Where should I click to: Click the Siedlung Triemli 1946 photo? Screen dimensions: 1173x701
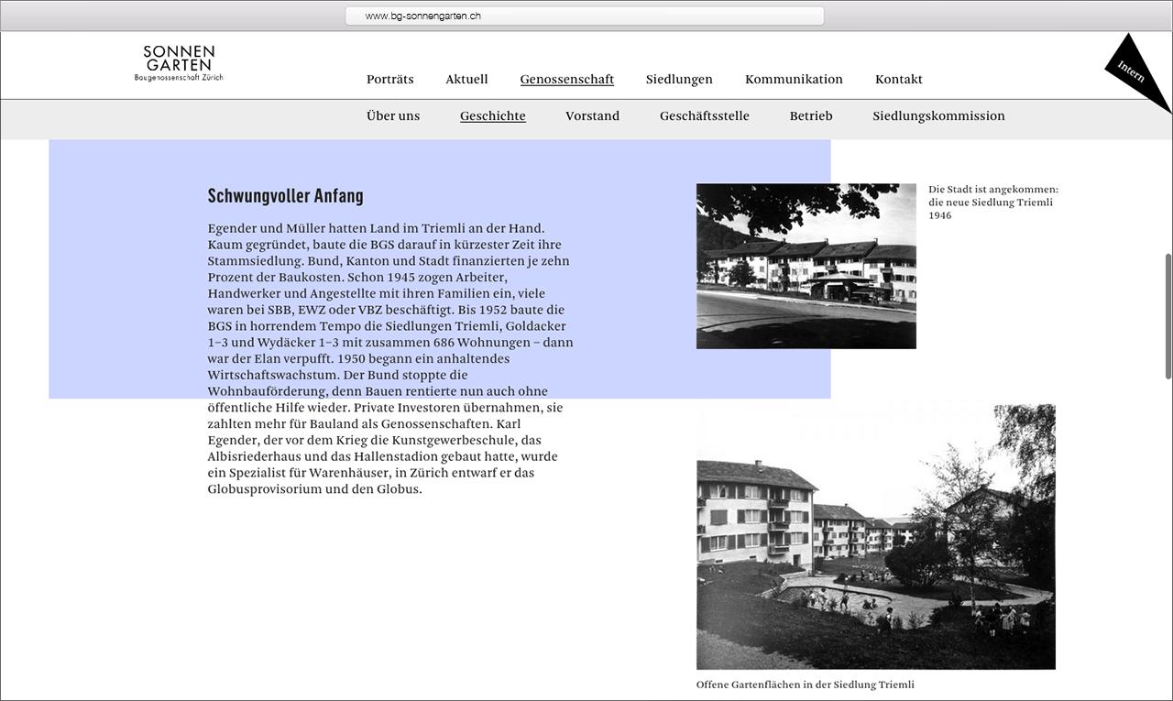[x=806, y=266]
